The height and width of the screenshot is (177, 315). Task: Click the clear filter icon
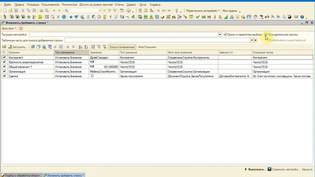click(x=104, y=47)
